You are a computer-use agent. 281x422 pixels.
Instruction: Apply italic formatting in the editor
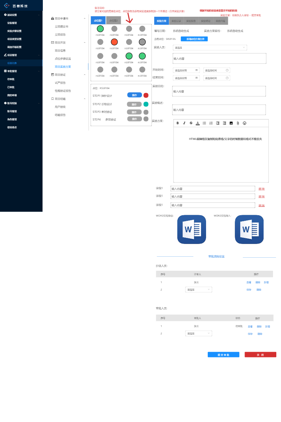click(x=184, y=123)
